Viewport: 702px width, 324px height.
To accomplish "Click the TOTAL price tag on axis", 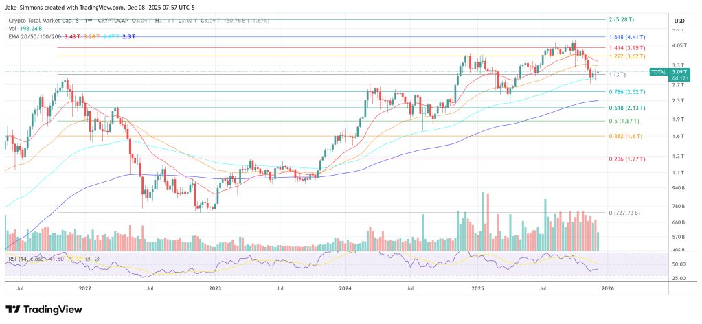I will [x=659, y=71].
